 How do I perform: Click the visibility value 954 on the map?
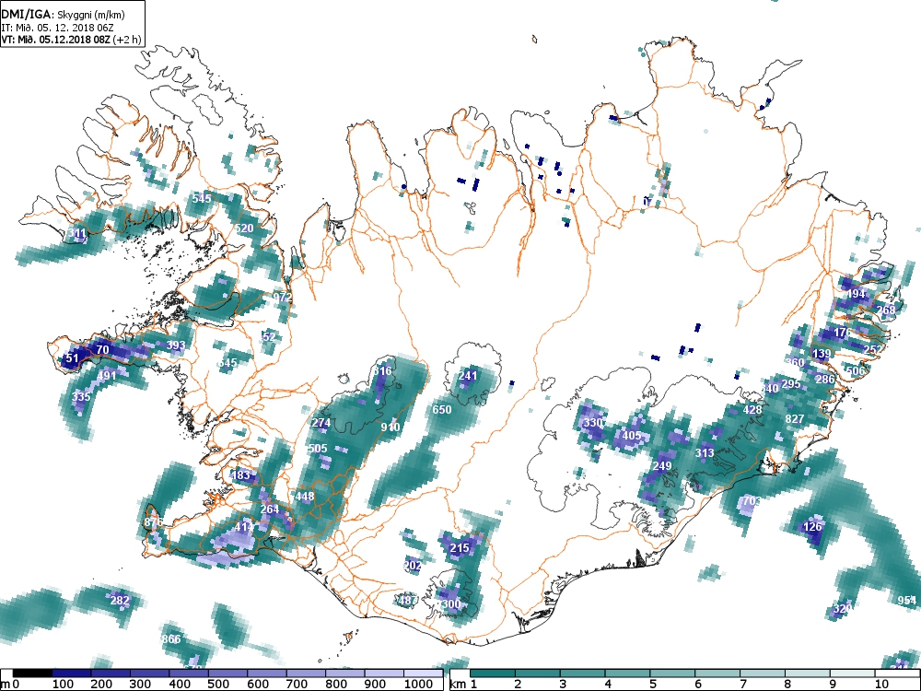pos(907,600)
